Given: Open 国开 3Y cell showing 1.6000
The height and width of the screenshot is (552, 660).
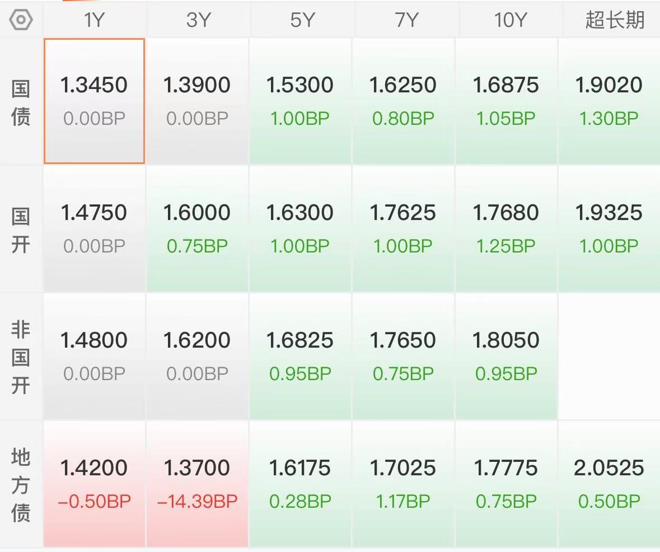Looking at the screenshot, I should pos(197,228).
